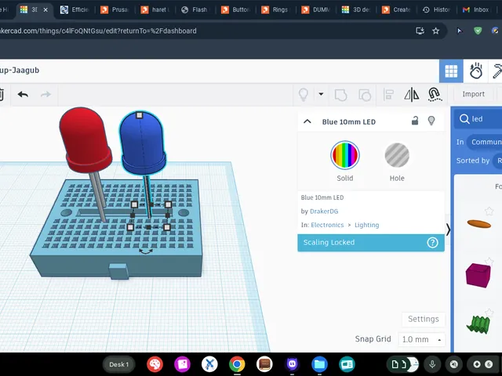502x376 pixels.
Task: Open Chrome from the shelf
Action: [237, 364]
